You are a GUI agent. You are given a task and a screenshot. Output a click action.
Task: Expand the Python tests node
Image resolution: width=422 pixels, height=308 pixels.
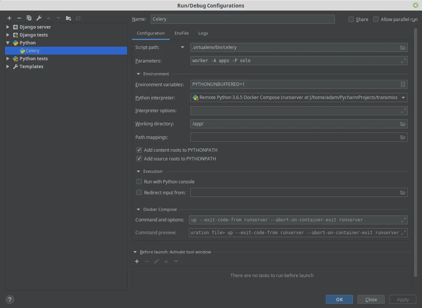point(8,59)
